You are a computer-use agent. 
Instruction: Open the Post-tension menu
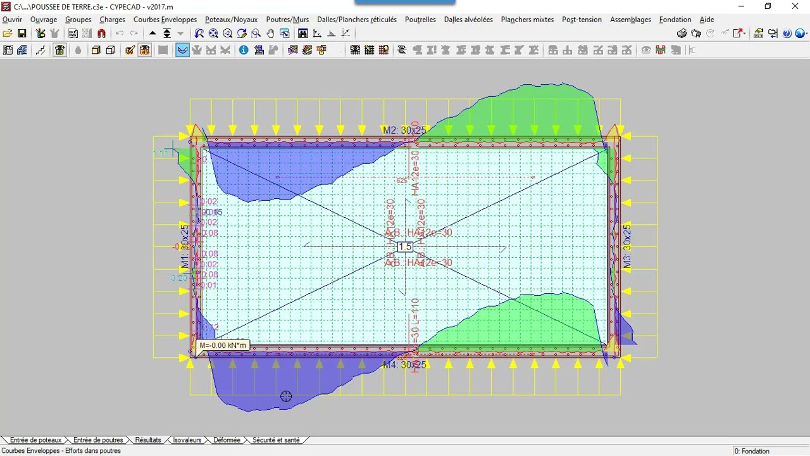(x=582, y=20)
